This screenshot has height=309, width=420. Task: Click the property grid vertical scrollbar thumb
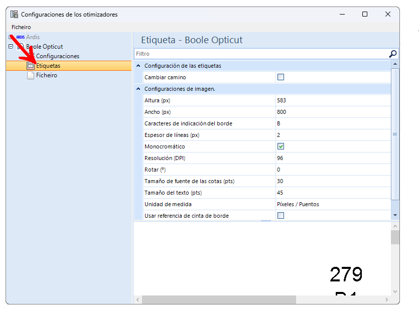click(395, 134)
